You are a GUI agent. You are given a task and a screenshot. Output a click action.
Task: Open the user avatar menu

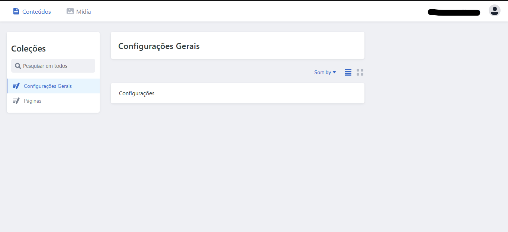point(494,10)
